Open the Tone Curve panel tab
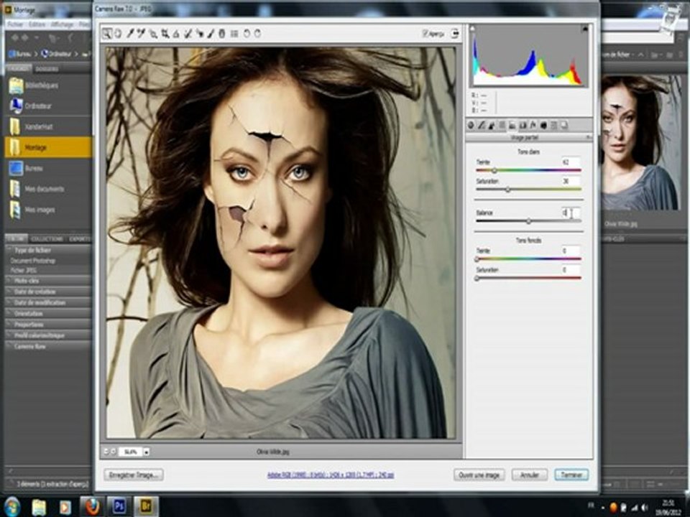The height and width of the screenshot is (517, 690). (x=481, y=125)
